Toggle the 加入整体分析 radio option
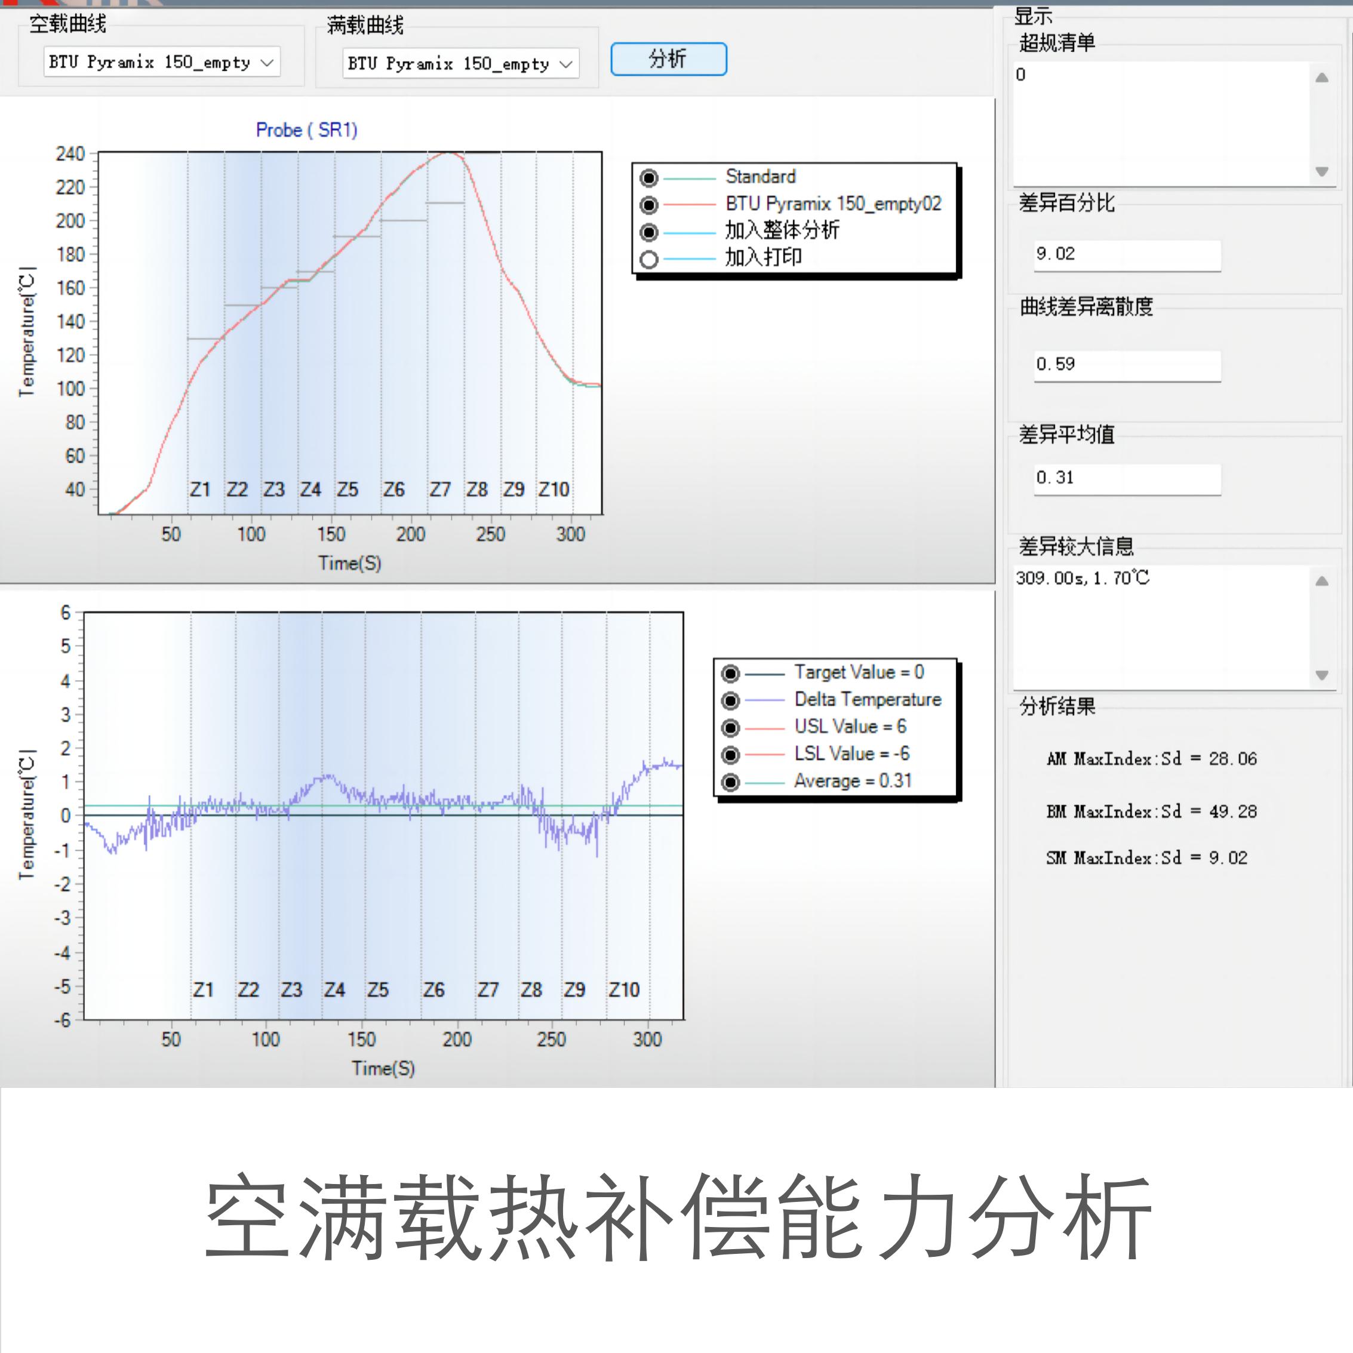1353x1353 pixels. (x=649, y=232)
